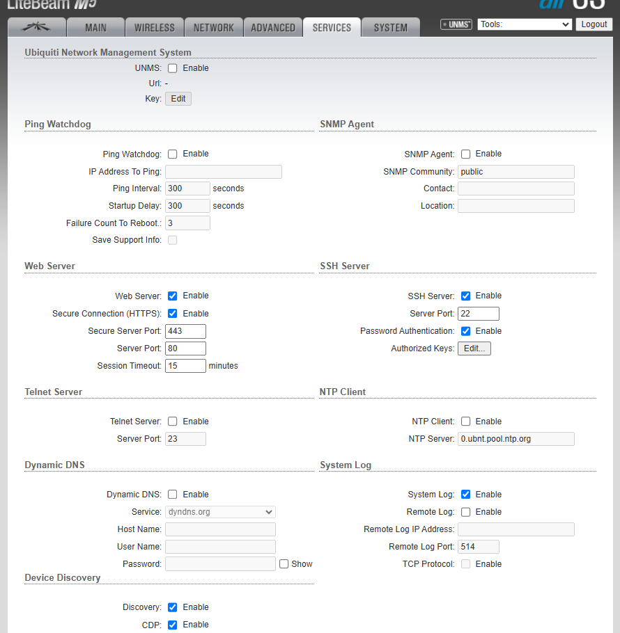Expand the Dynamic DNS Service dropdown
Screen dimensions: 620x633
(220, 512)
